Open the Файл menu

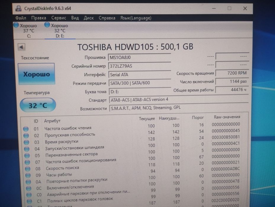click(21, 18)
